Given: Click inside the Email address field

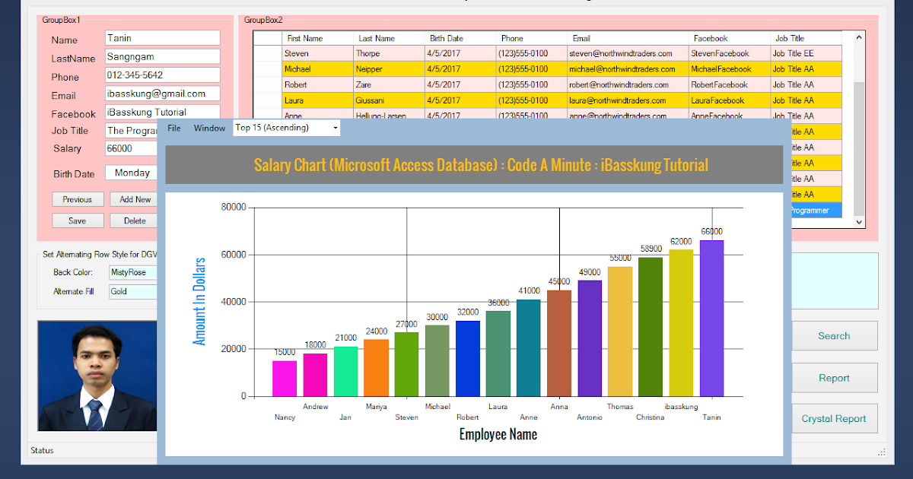Looking at the screenshot, I should 162,94.
